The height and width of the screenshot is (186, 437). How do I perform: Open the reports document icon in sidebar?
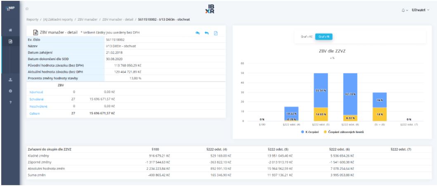coord(10,41)
